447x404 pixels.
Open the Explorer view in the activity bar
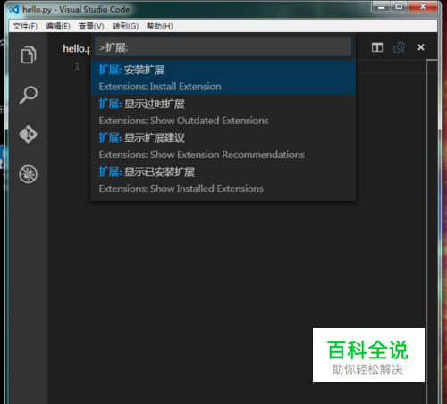[x=29, y=55]
